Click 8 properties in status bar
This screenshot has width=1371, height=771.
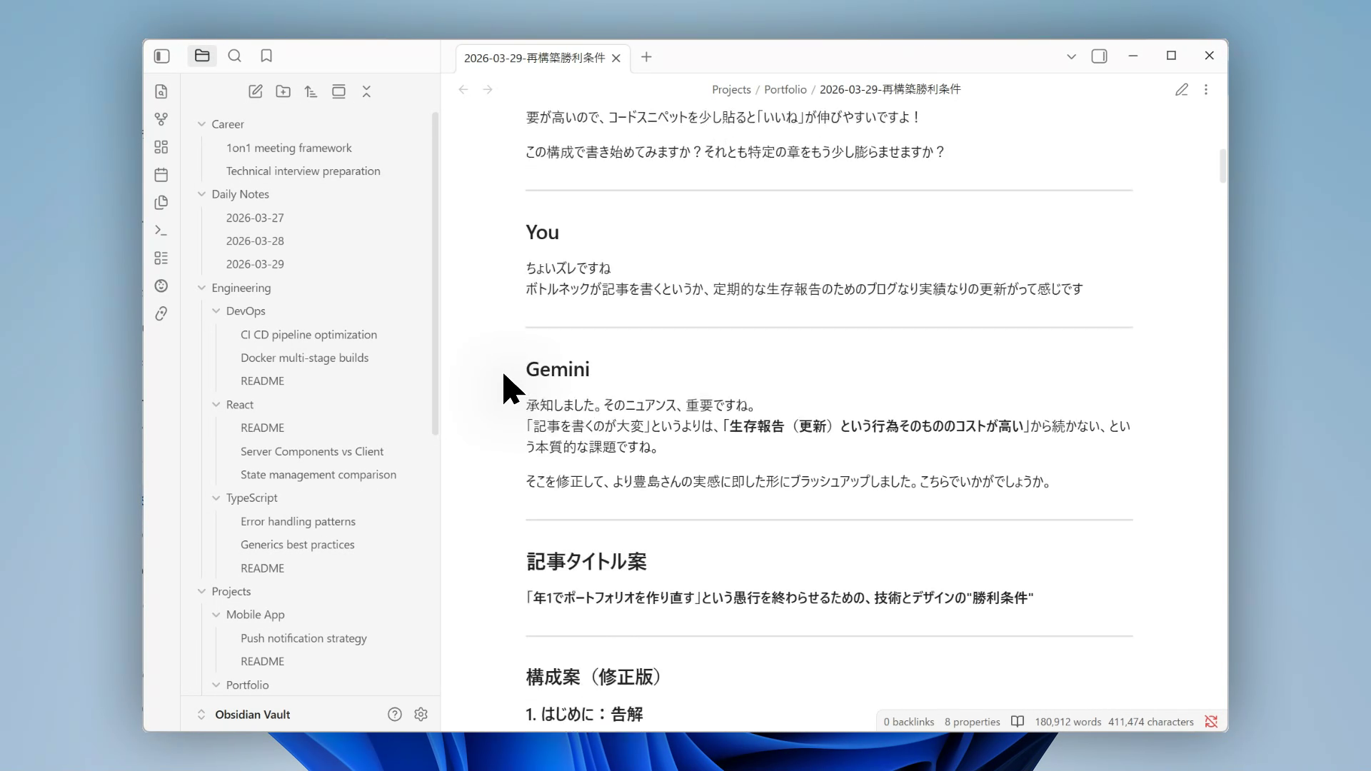pos(973,722)
